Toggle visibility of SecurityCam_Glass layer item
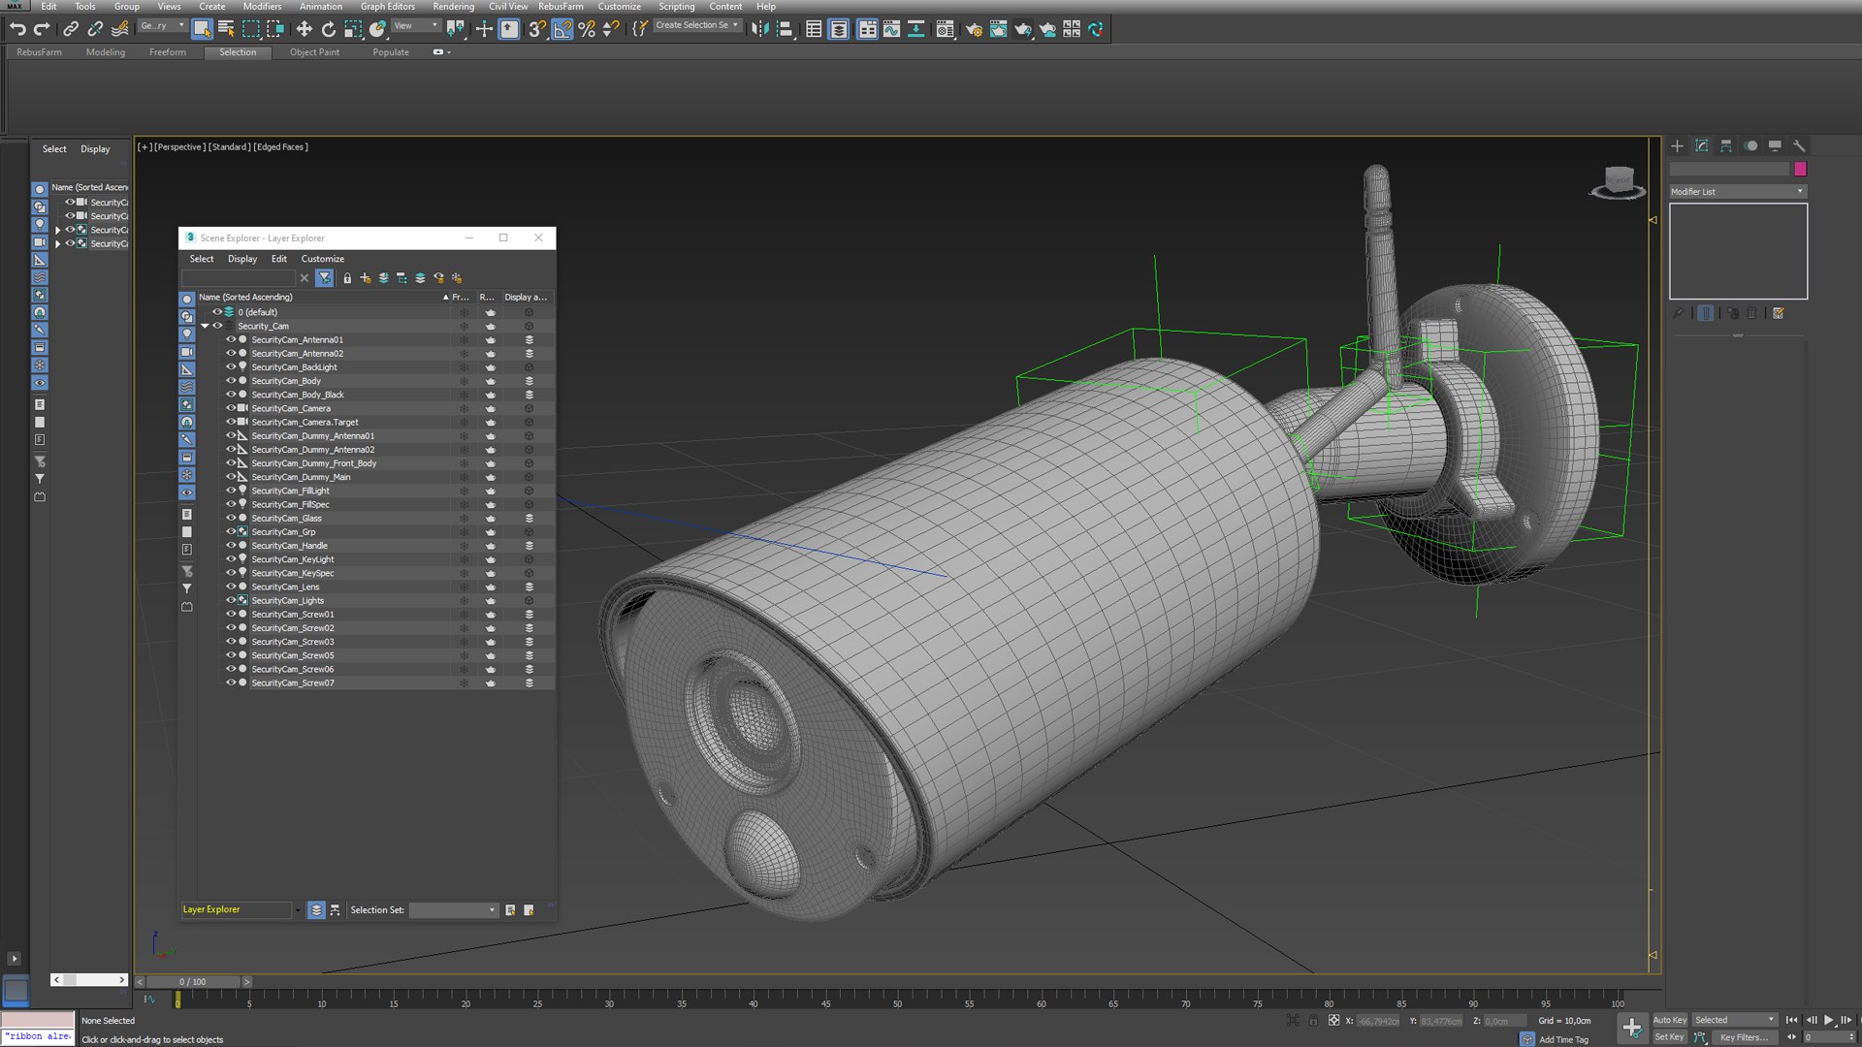Image resolution: width=1862 pixels, height=1047 pixels. point(231,518)
